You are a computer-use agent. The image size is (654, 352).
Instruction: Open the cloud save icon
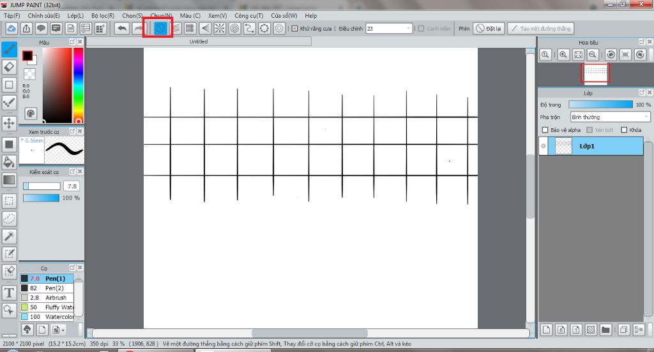pos(11,28)
